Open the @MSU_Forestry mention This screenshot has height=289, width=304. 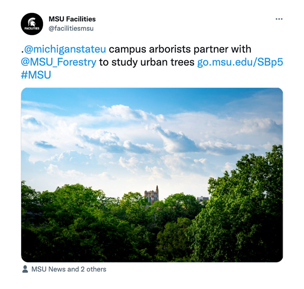pyautogui.click(x=59, y=62)
